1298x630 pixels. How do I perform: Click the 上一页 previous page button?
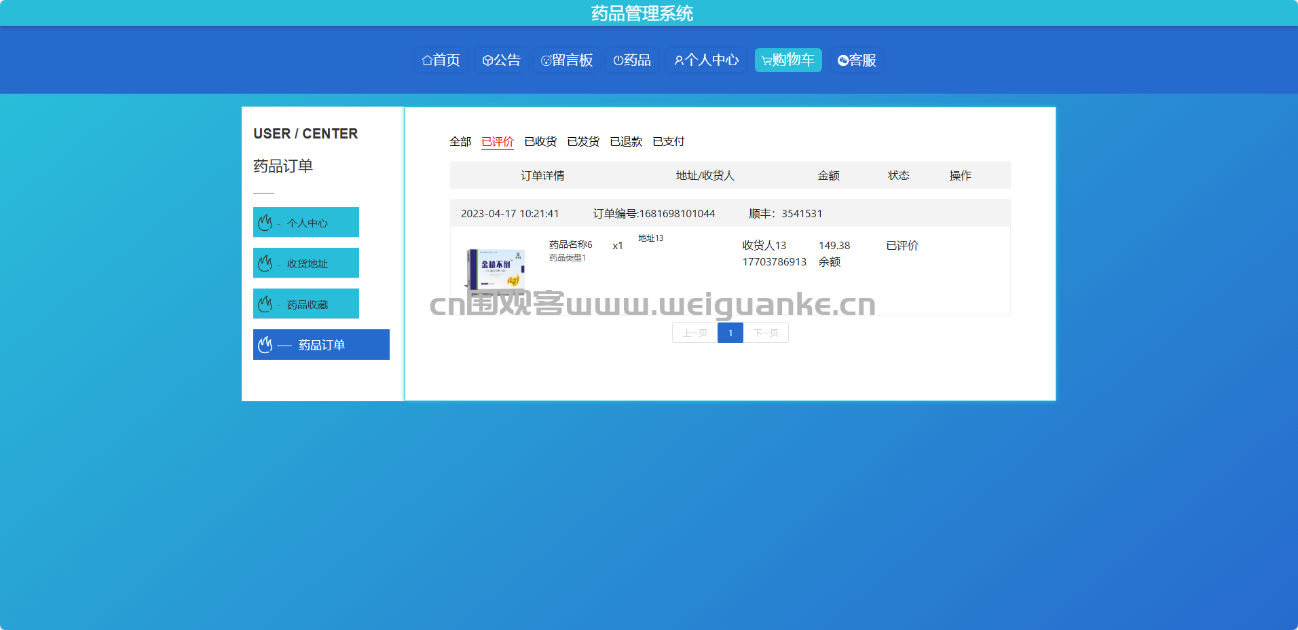pos(694,333)
